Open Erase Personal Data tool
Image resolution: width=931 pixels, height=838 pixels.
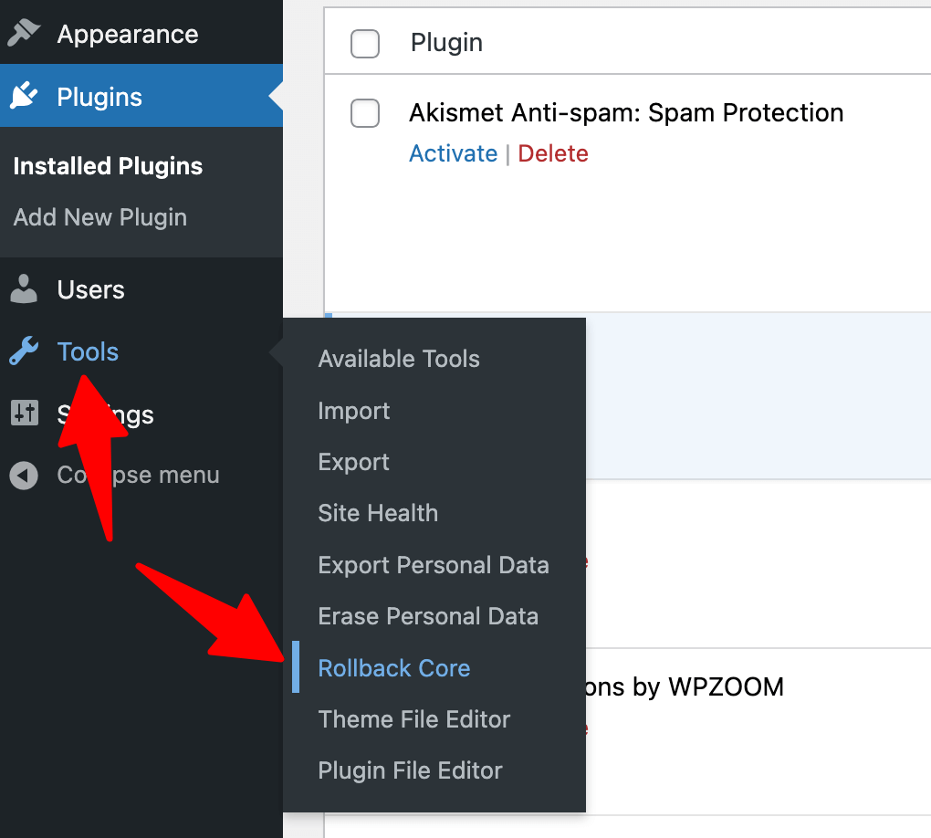428,616
